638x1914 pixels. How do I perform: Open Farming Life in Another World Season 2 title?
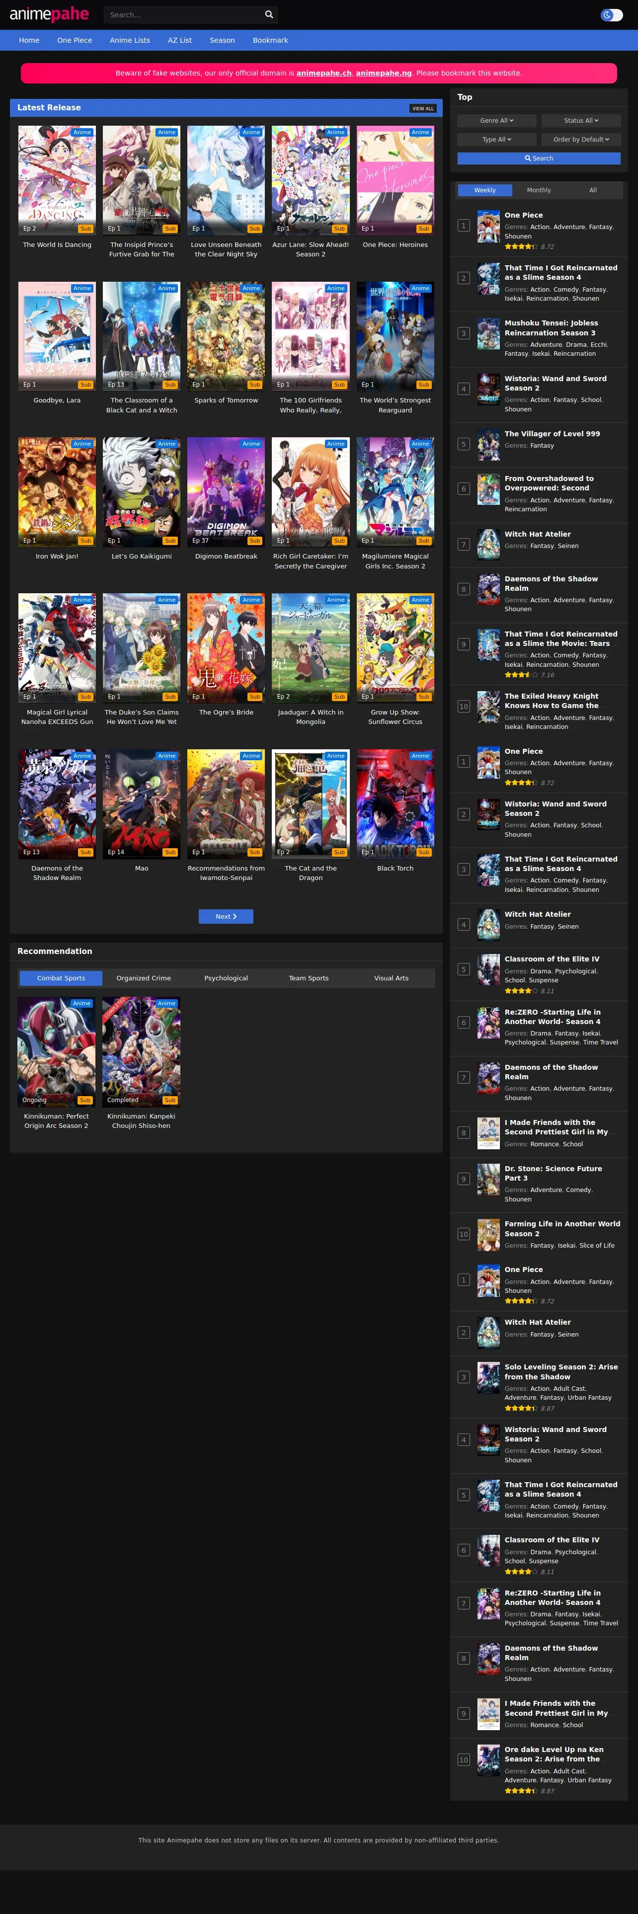(562, 1229)
